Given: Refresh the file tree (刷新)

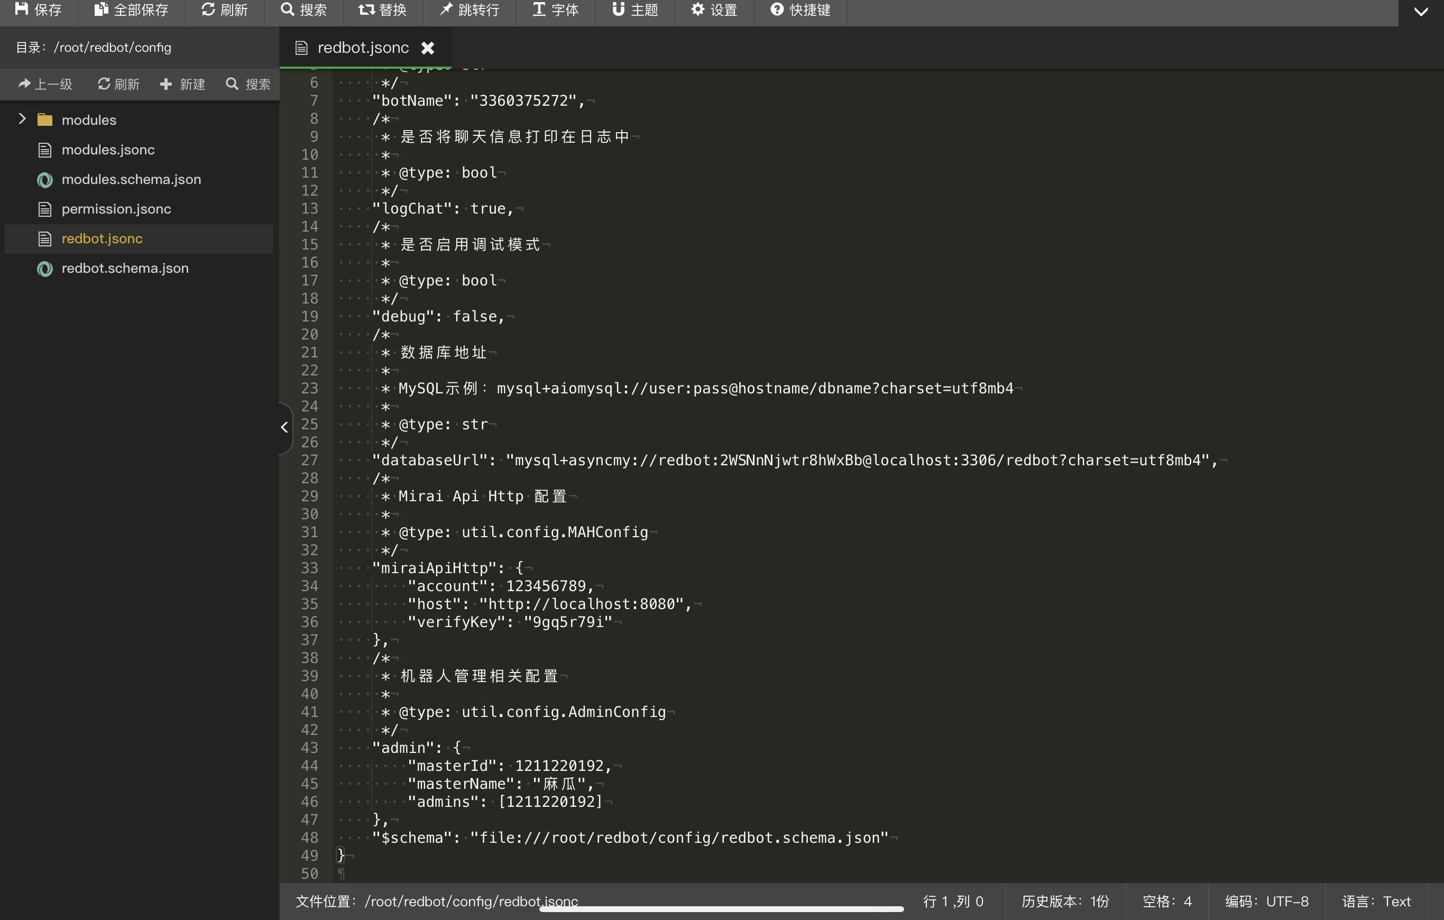Looking at the screenshot, I should [x=117, y=84].
